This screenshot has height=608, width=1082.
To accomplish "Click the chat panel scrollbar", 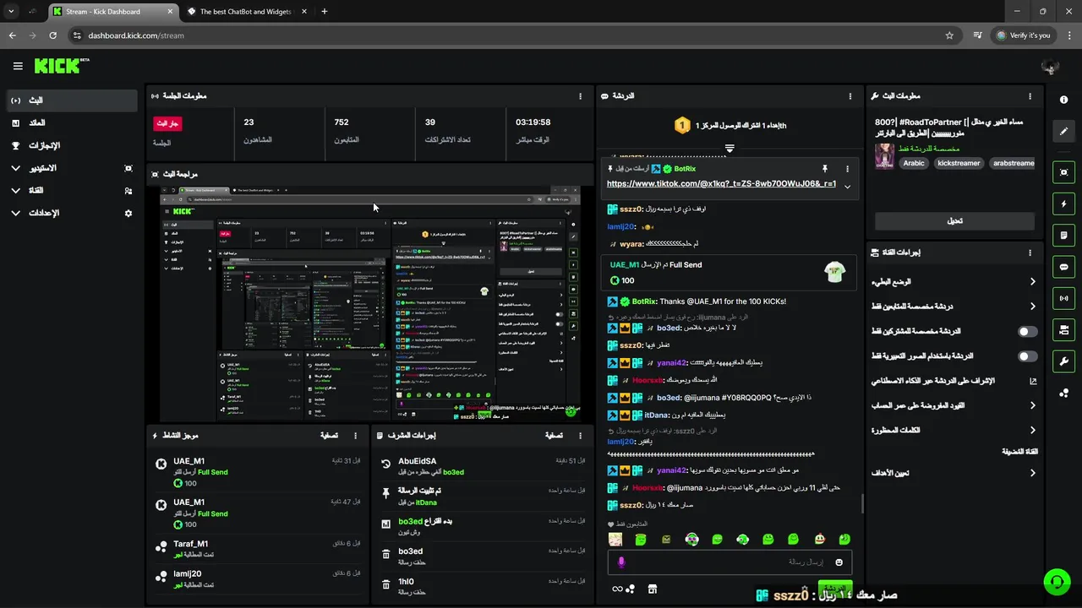I will 862,504.
